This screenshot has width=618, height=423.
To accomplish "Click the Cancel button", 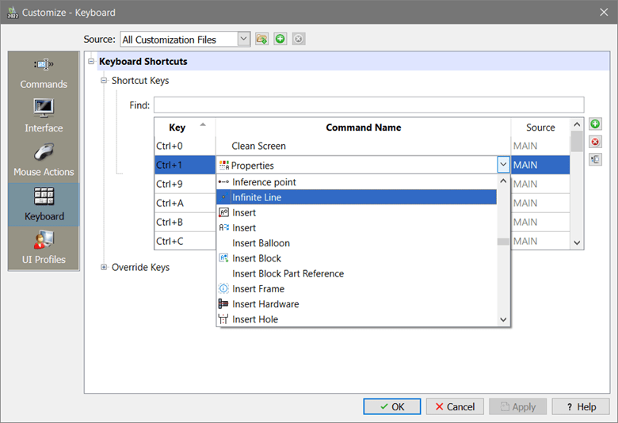I will tap(455, 406).
